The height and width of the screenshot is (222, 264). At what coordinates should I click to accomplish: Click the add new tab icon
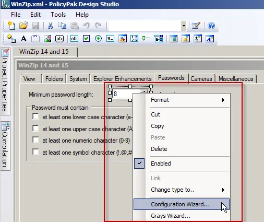[x=11, y=39]
